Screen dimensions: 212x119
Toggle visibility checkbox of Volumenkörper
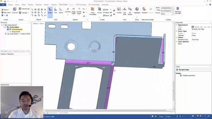(x=8, y=29)
